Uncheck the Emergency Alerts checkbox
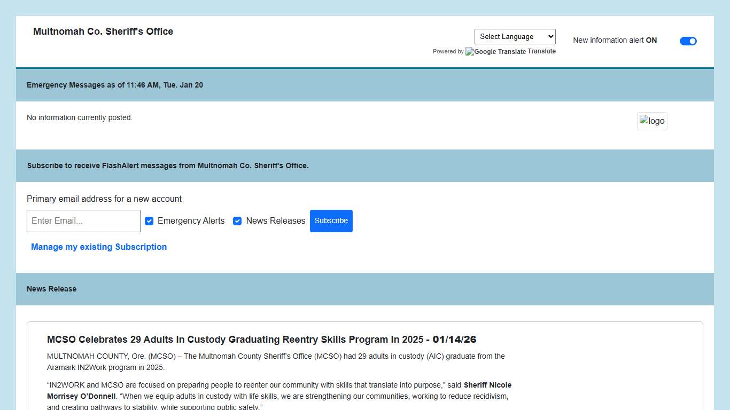 (x=149, y=221)
